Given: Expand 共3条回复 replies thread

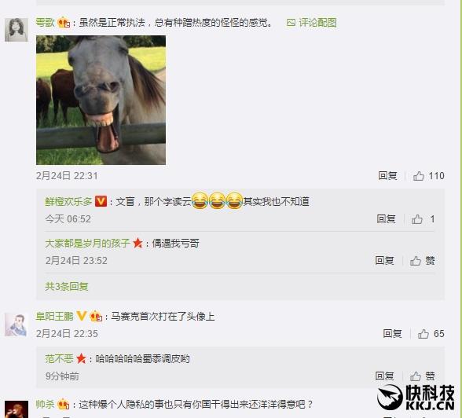Looking at the screenshot, I should pos(67,286).
